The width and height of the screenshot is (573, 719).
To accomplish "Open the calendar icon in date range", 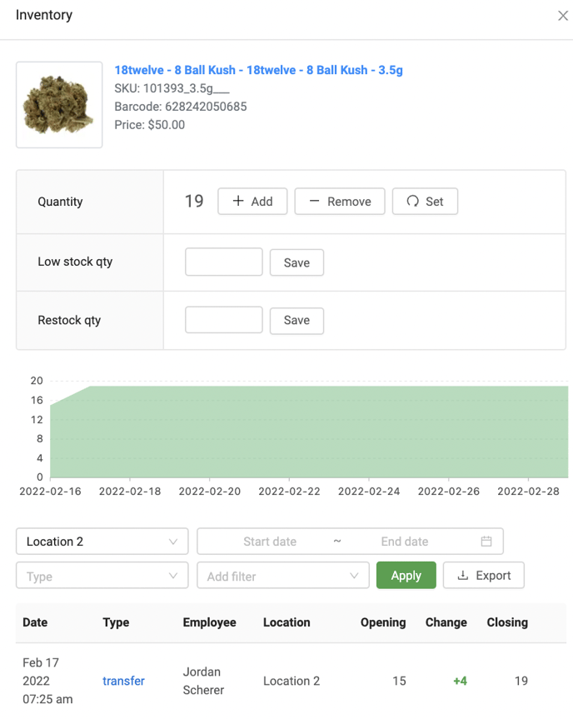I will (486, 542).
